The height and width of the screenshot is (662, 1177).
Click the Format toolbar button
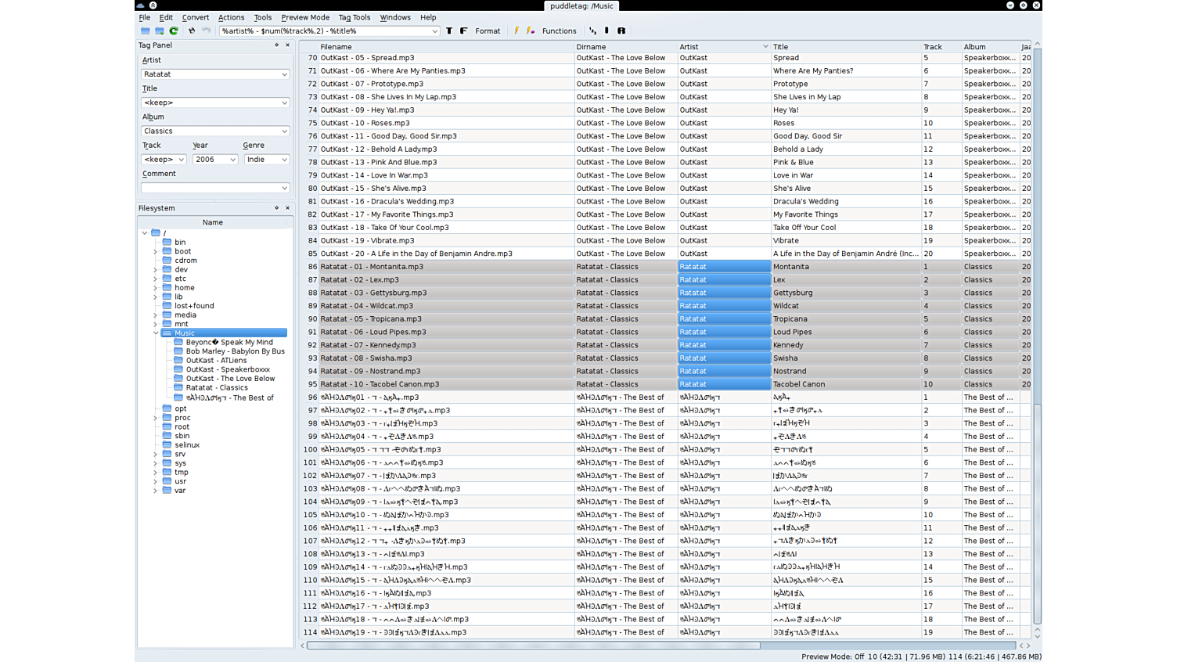click(487, 31)
